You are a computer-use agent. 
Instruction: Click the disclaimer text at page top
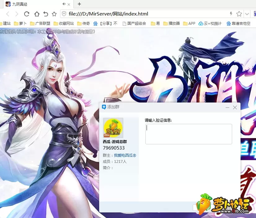[47, 32]
